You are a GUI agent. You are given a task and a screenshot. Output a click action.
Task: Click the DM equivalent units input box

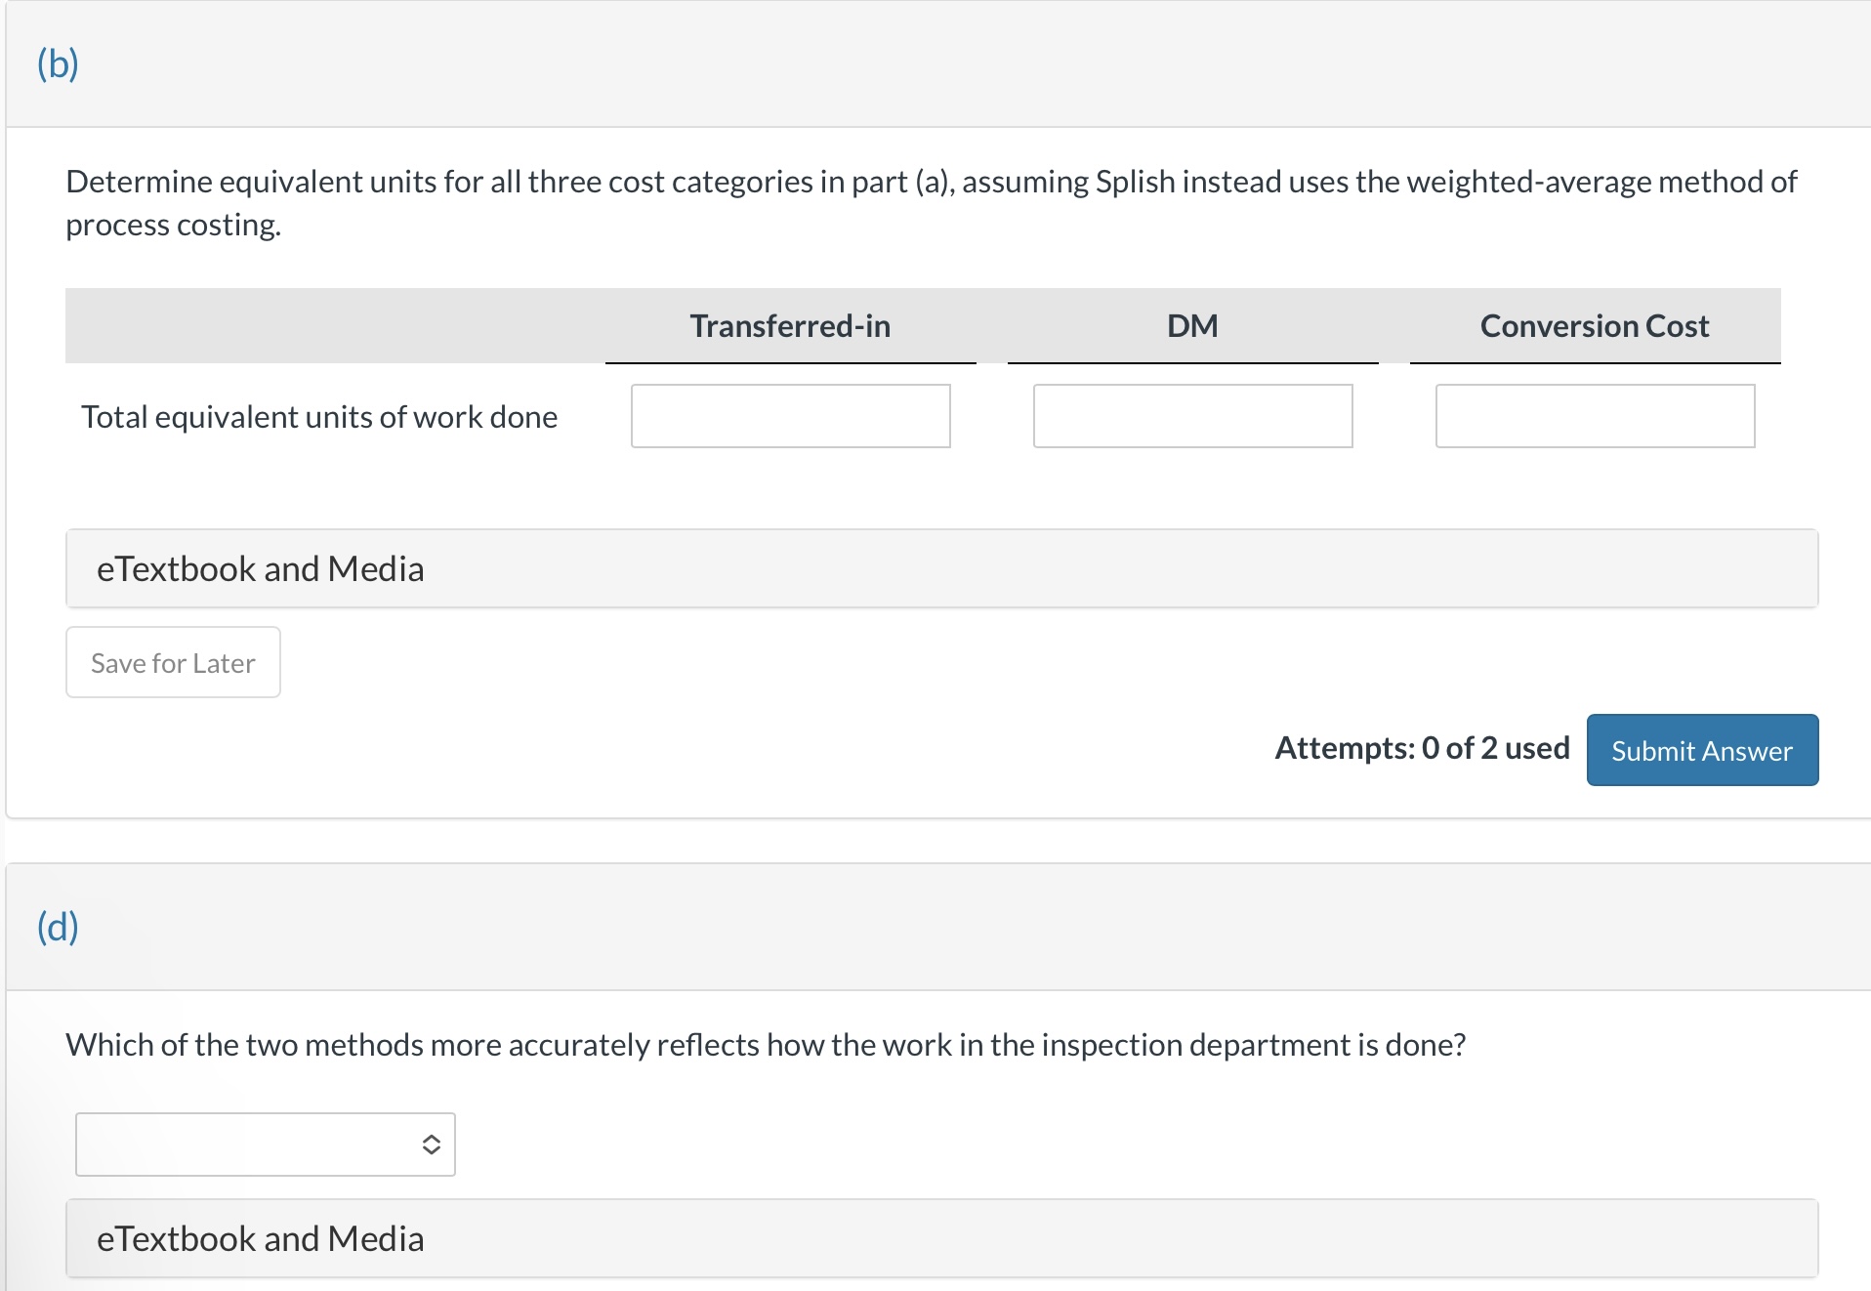tap(1192, 416)
